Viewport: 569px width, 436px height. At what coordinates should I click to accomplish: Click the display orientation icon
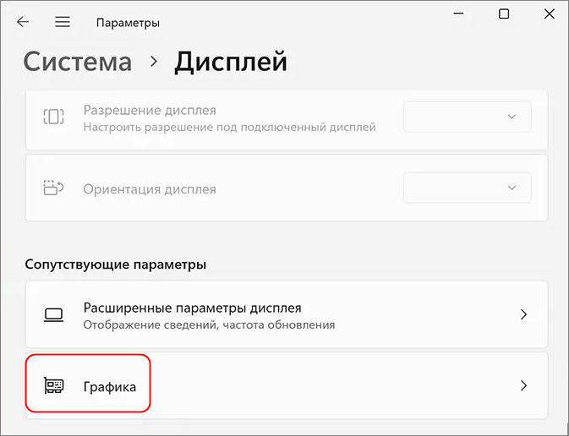point(54,188)
